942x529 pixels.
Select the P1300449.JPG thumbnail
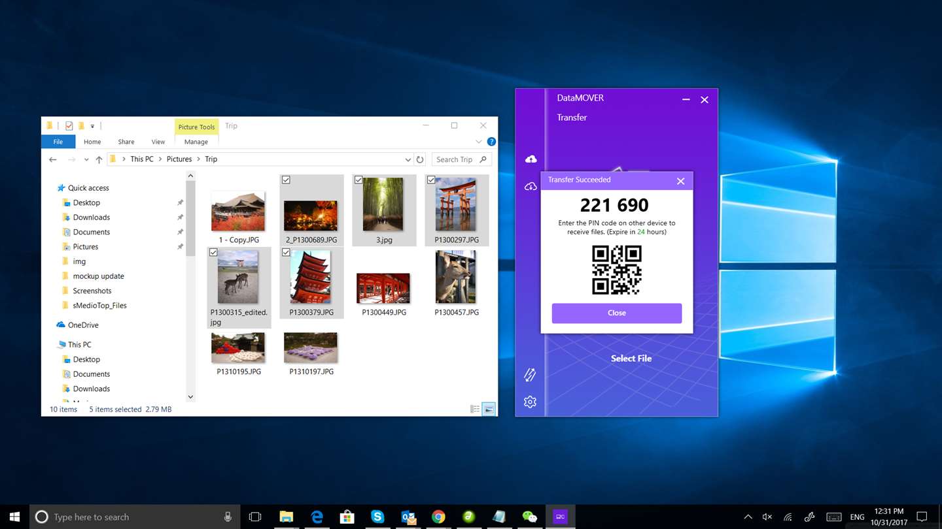coord(383,288)
